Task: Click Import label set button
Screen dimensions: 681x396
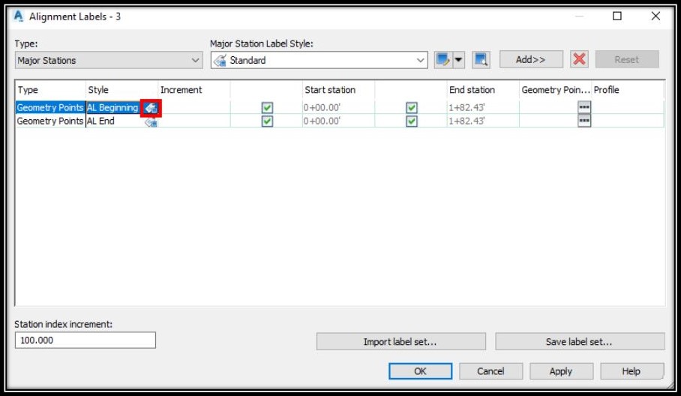Action: click(x=400, y=342)
